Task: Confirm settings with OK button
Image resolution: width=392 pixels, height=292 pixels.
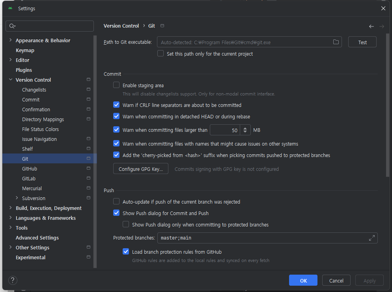Action: tap(303, 280)
